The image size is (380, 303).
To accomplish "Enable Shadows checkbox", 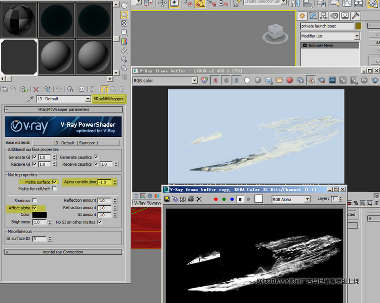I will (x=34, y=201).
